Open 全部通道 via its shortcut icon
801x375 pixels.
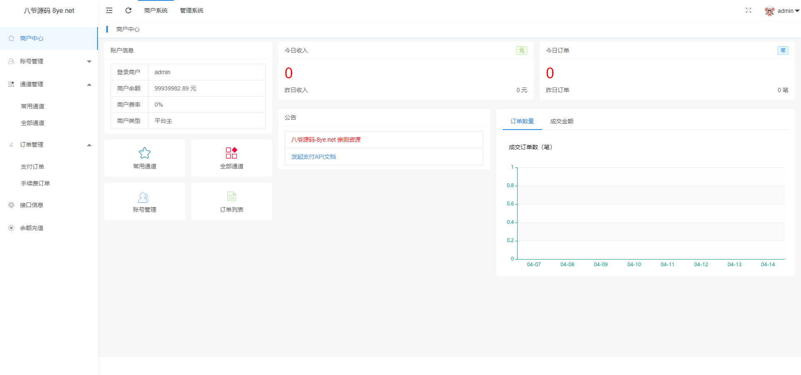click(231, 153)
